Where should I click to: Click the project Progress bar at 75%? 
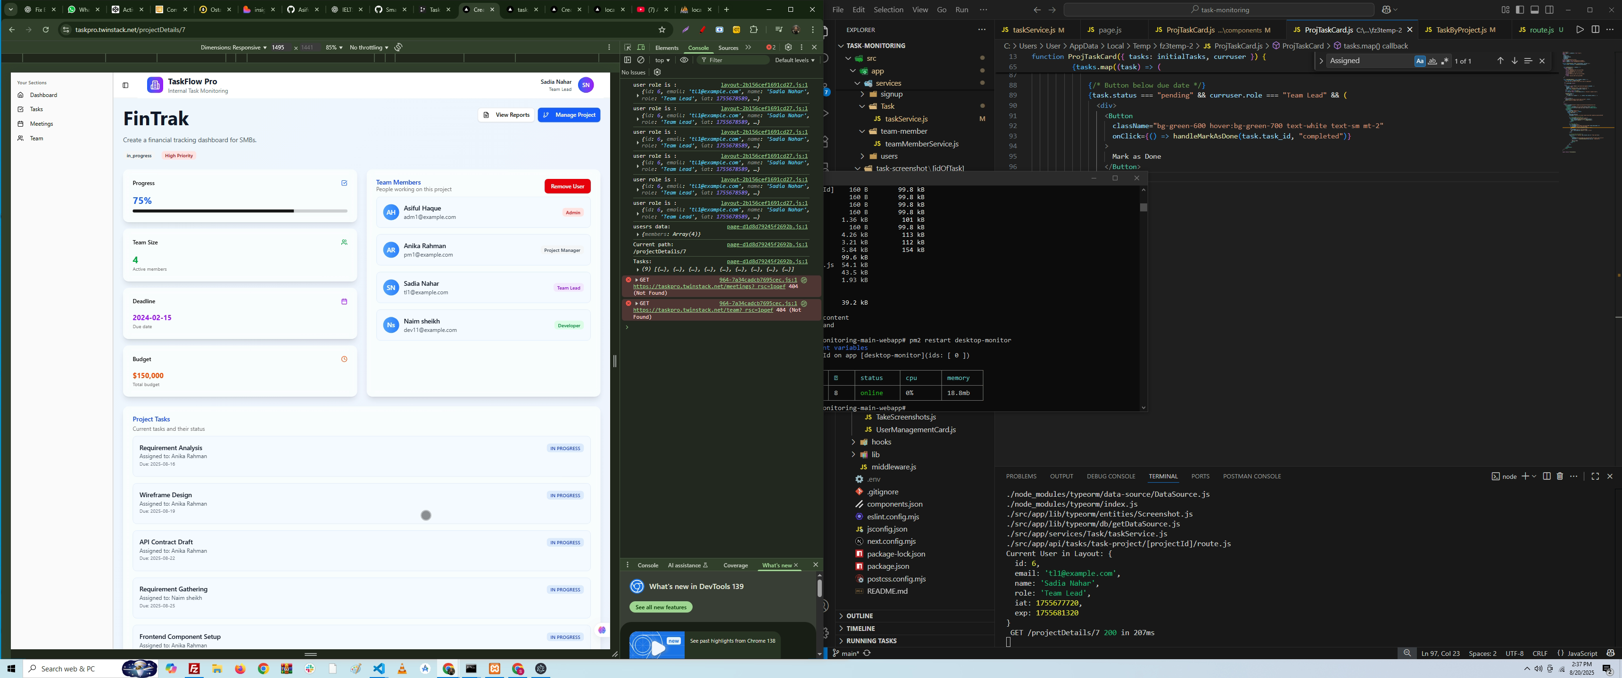point(239,211)
